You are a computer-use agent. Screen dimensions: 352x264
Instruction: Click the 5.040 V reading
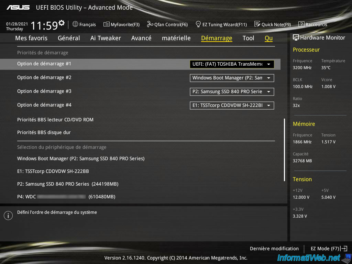coord(328,197)
